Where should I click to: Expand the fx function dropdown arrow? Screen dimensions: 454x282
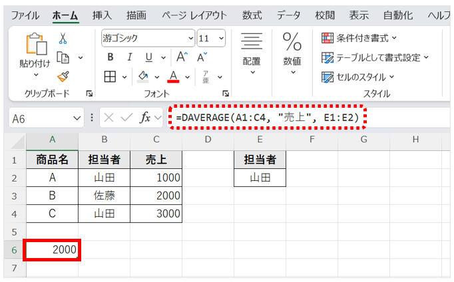click(x=158, y=118)
